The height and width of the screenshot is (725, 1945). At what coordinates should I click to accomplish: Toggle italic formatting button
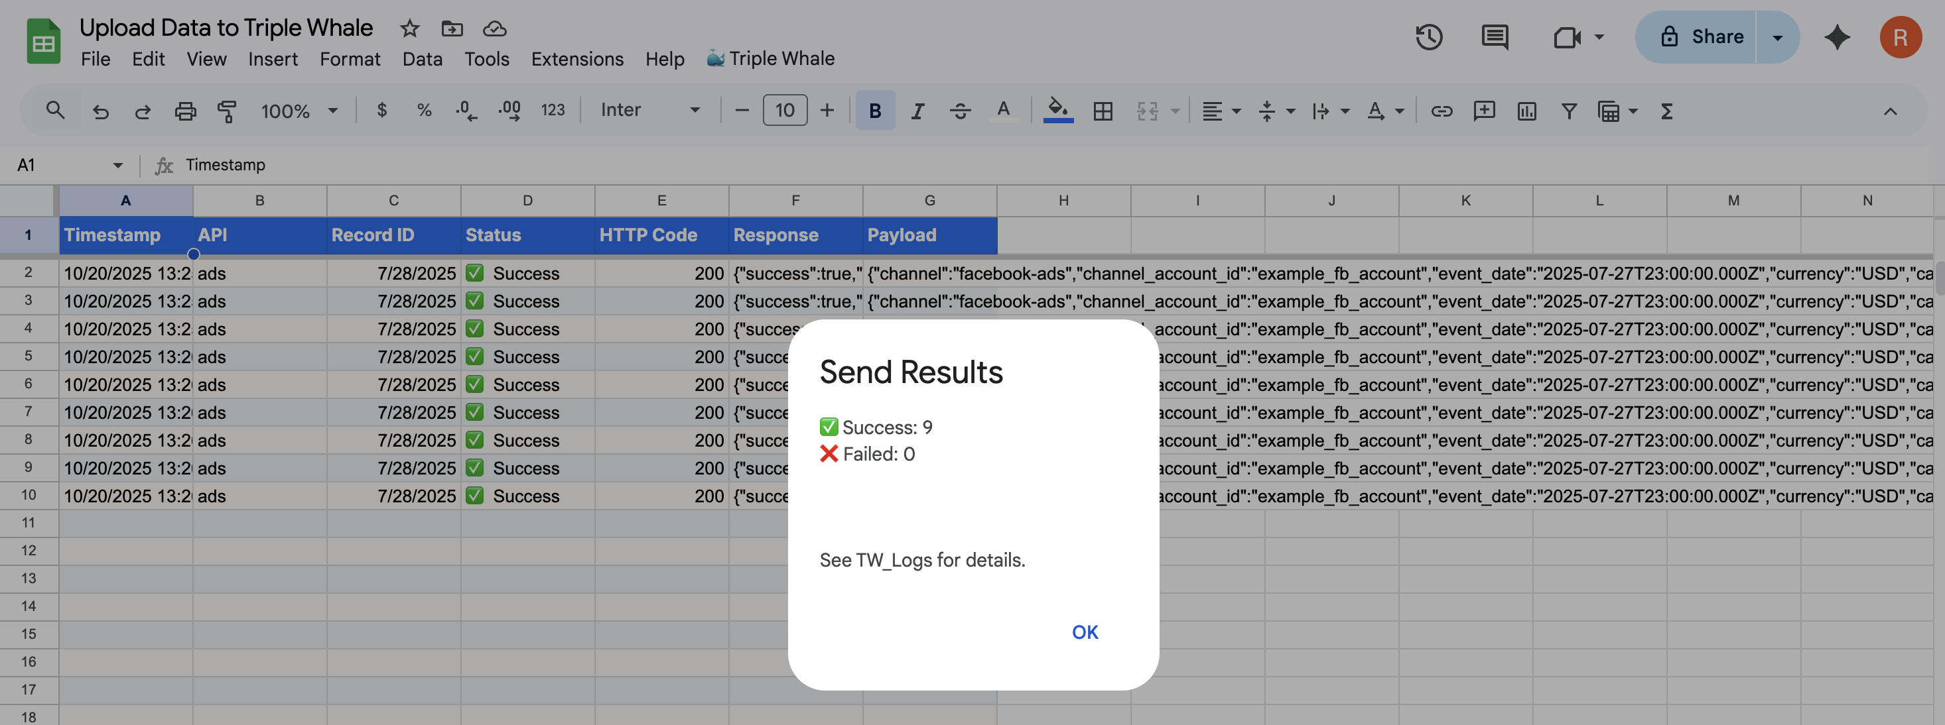click(x=917, y=111)
